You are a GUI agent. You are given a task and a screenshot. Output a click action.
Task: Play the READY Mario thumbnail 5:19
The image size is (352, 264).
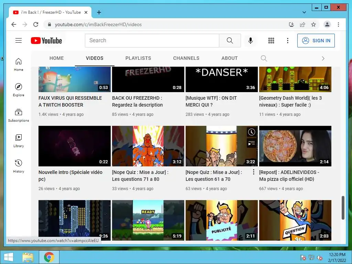[148, 220]
